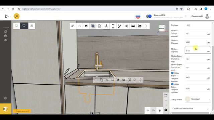Edit cutout depth offset field, second 10

[198, 68]
